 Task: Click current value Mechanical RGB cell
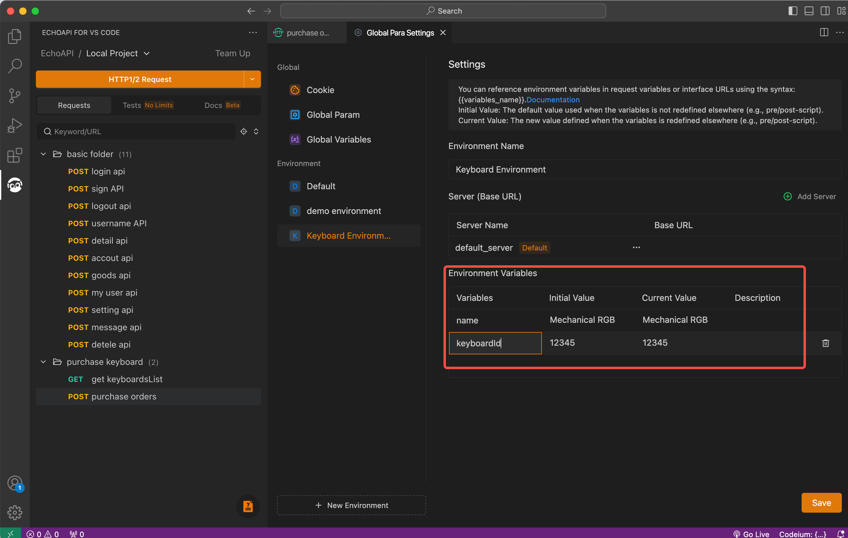coord(681,320)
